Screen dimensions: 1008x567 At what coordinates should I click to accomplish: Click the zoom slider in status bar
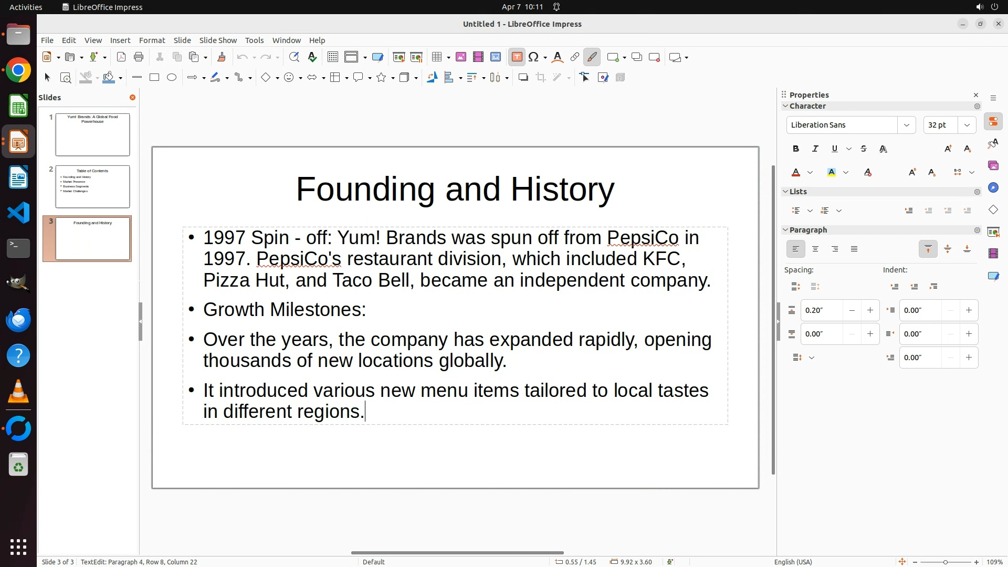(946, 562)
